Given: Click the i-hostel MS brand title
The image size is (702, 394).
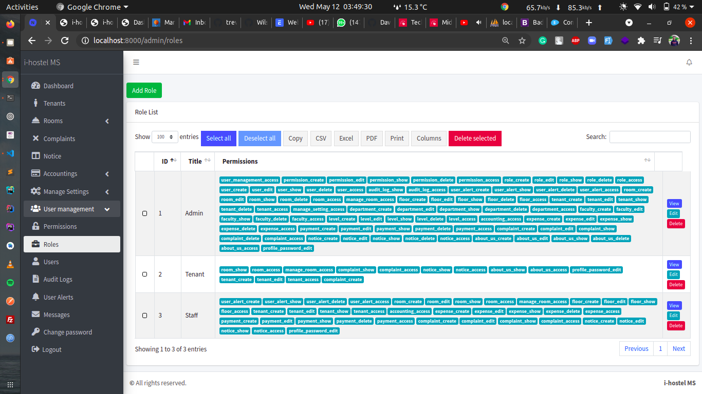Looking at the screenshot, I should 42,62.
